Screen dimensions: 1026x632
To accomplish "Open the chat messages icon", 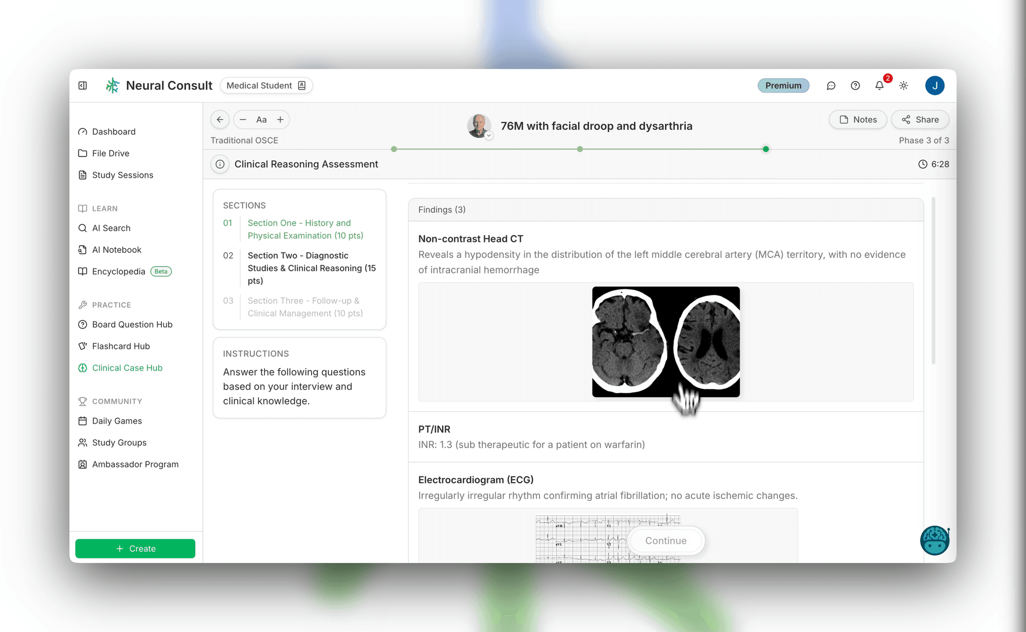I will [x=831, y=86].
